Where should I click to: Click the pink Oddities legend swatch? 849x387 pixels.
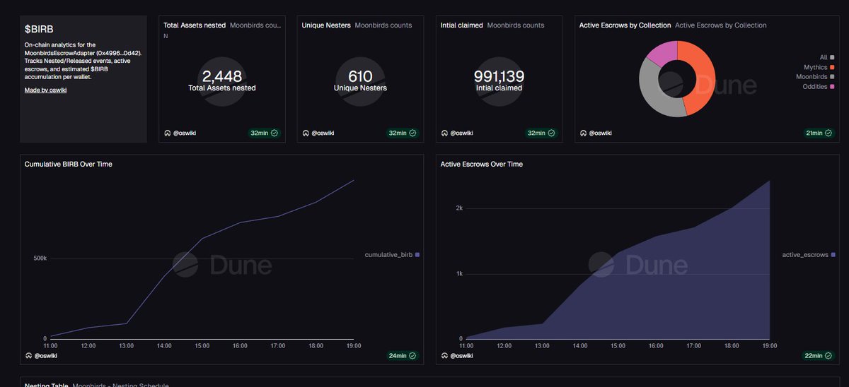[832, 86]
